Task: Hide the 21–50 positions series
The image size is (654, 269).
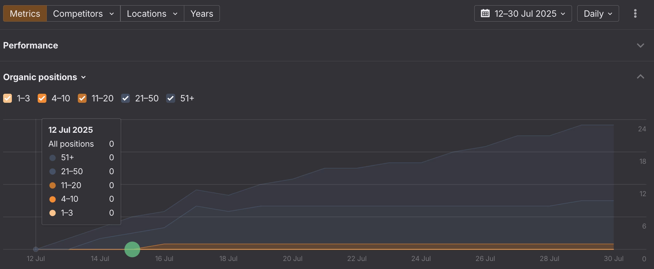Action: pyautogui.click(x=126, y=99)
